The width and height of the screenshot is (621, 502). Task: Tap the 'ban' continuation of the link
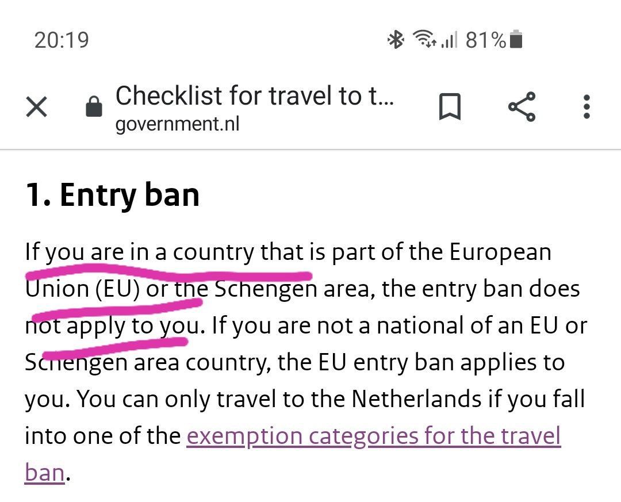[x=44, y=473]
